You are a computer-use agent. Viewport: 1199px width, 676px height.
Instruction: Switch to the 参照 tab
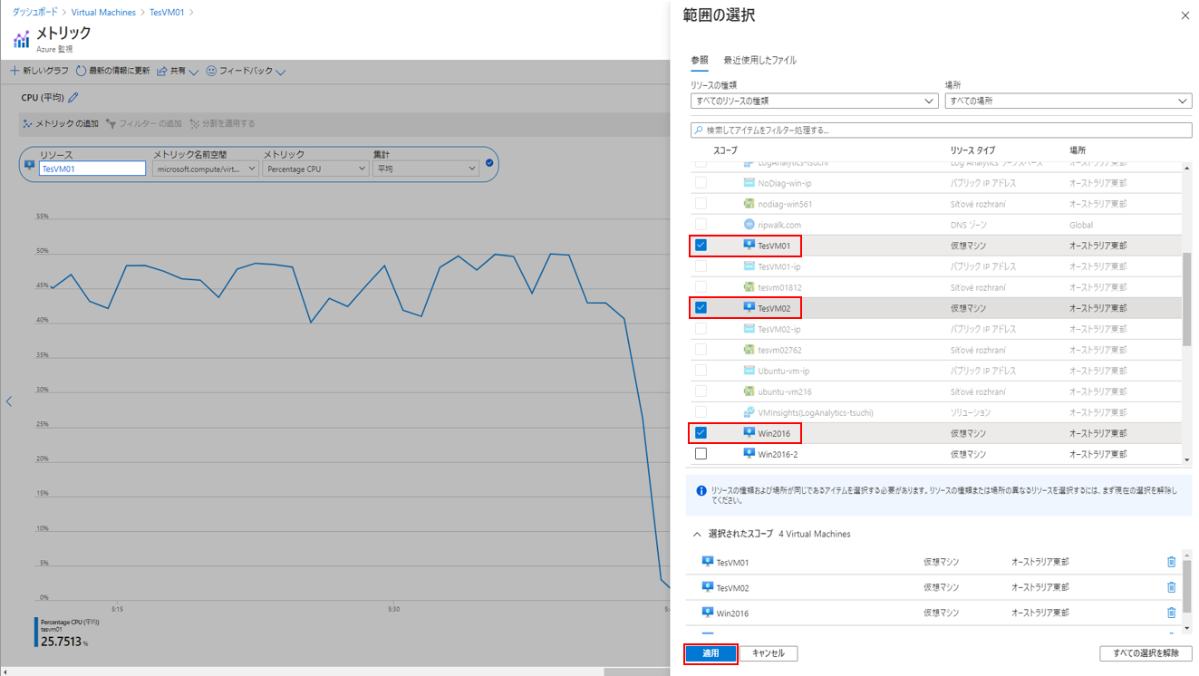(x=700, y=60)
